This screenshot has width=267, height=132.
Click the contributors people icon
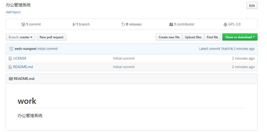pyautogui.click(x=171, y=24)
